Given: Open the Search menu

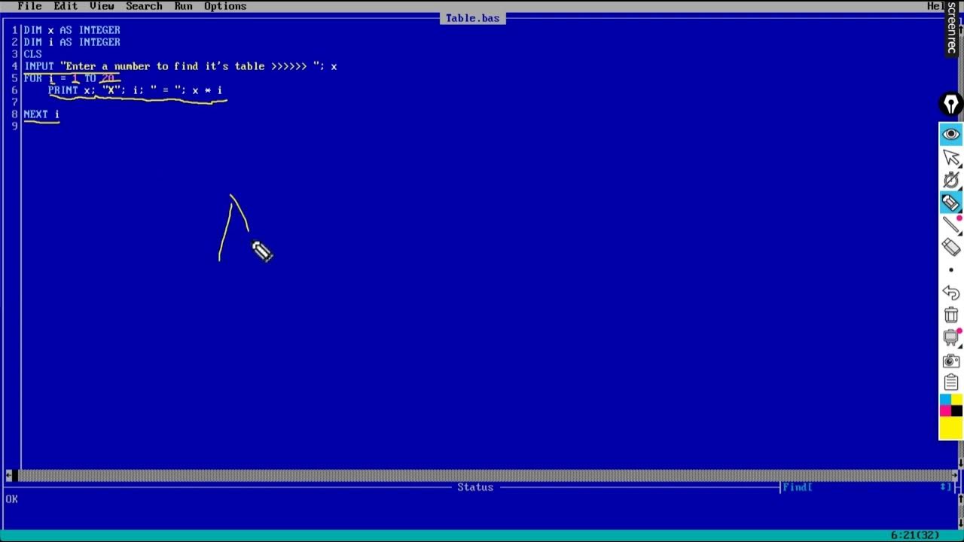Looking at the screenshot, I should pyautogui.click(x=144, y=6).
